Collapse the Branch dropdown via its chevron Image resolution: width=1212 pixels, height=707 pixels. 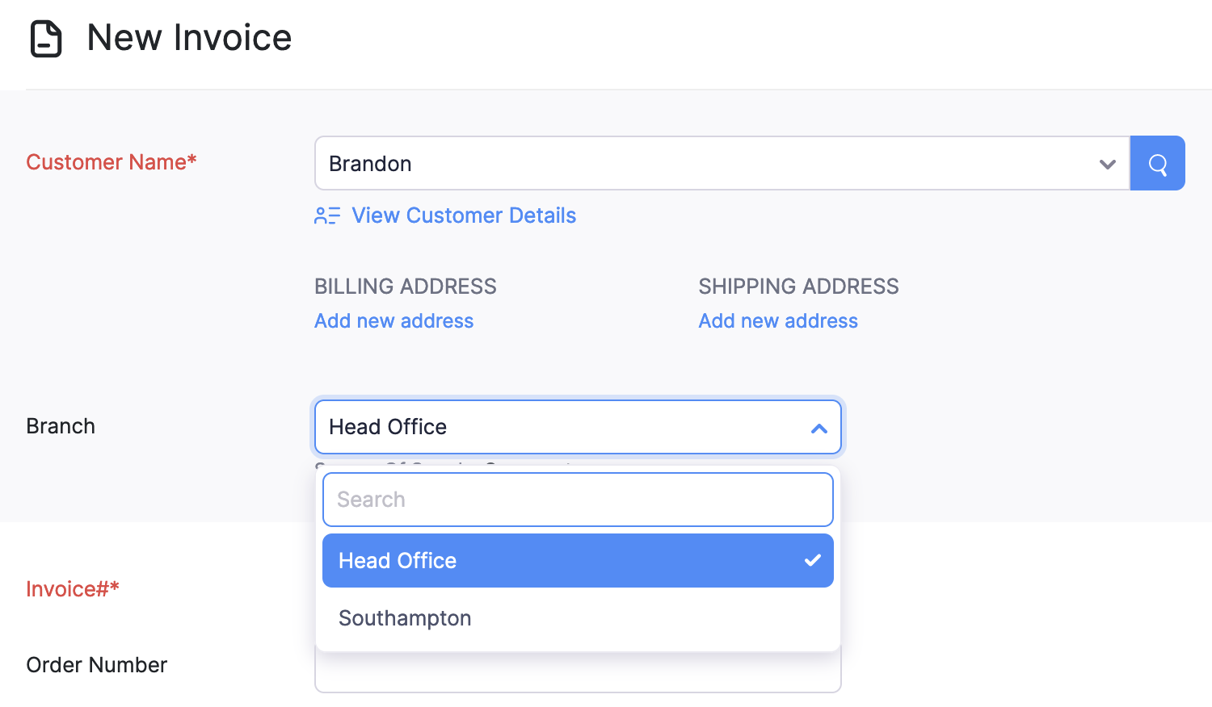coord(819,428)
